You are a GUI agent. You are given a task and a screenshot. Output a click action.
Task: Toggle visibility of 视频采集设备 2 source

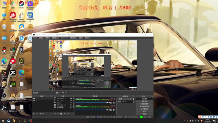click(x=71, y=105)
